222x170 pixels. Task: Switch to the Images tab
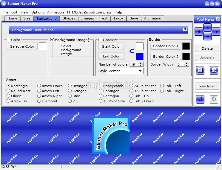tap(87, 18)
